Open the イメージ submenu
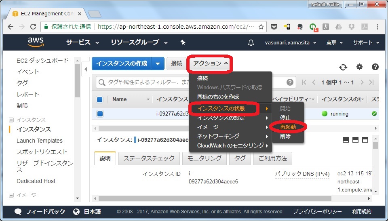Image resolution: width=388 pixels, height=221 pixels. pyautogui.click(x=231, y=127)
